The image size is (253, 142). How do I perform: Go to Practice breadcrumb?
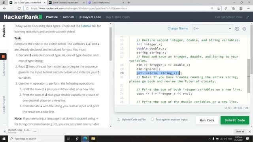[52, 17]
